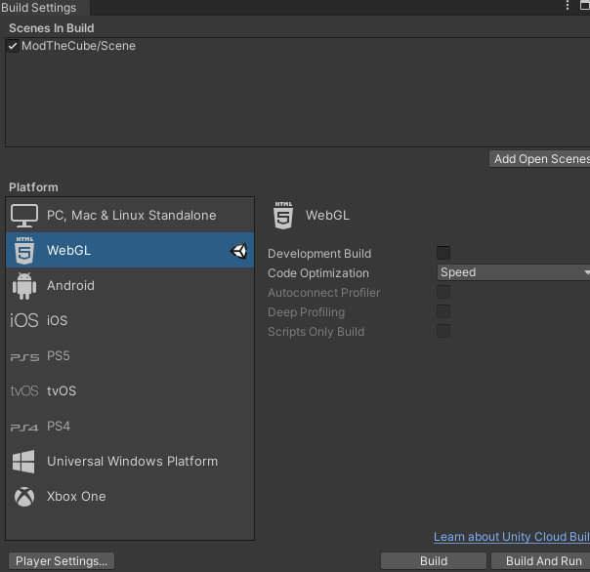Toggle the Deep Profiling checkbox
590x572 pixels.
443,311
